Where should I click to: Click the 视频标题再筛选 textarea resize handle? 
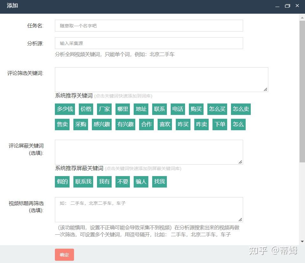pos(241,219)
